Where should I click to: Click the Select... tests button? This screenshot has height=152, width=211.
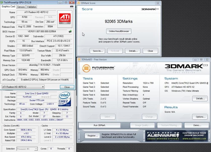108,117
